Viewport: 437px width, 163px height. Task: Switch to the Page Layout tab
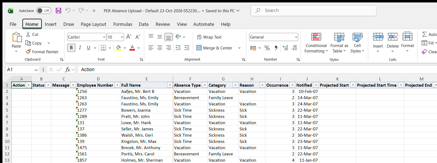pos(93,24)
